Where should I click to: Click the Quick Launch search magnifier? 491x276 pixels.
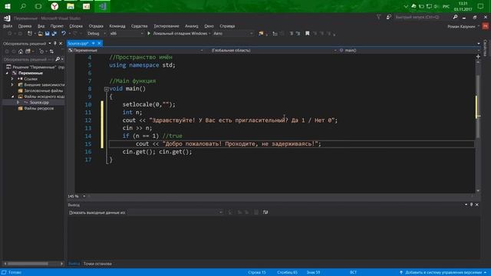click(x=455, y=17)
